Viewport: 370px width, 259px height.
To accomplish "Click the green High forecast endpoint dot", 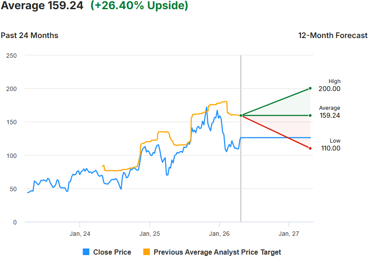I will 310,88.
